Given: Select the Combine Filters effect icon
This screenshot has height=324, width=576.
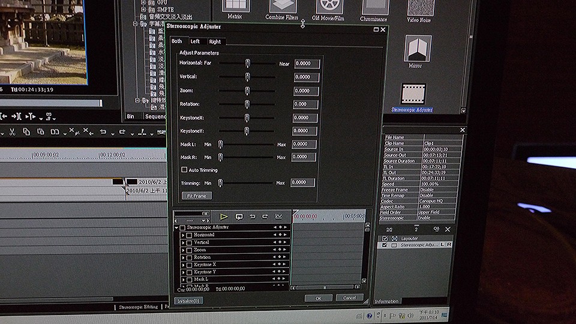Looking at the screenshot, I should [282, 6].
